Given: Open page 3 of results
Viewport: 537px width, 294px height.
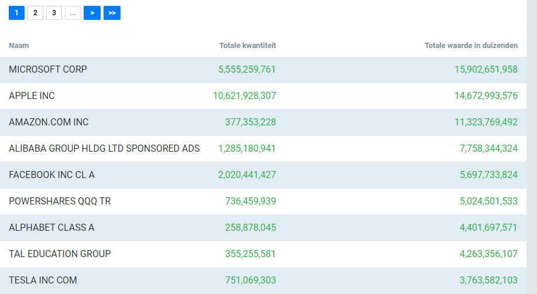Looking at the screenshot, I should (54, 13).
